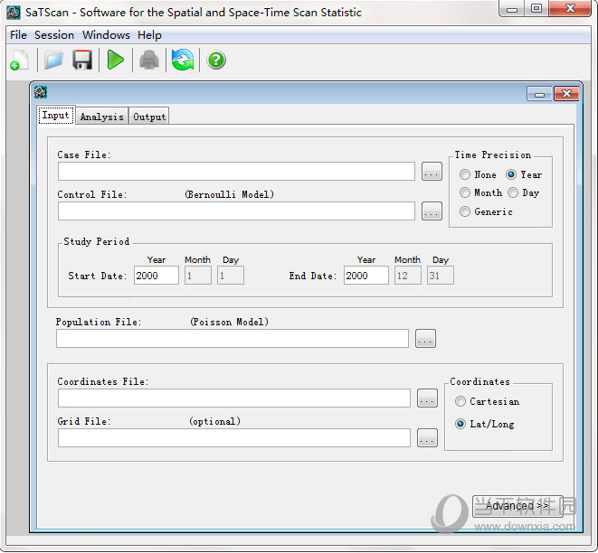Switch to the Output tab

[149, 117]
